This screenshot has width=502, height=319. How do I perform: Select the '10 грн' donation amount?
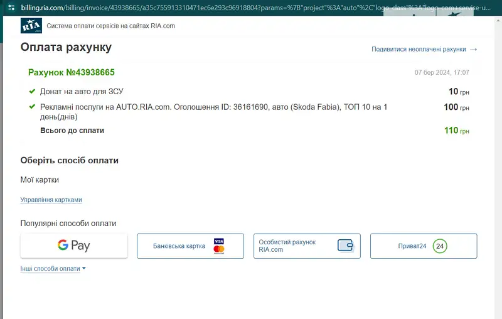click(x=459, y=92)
